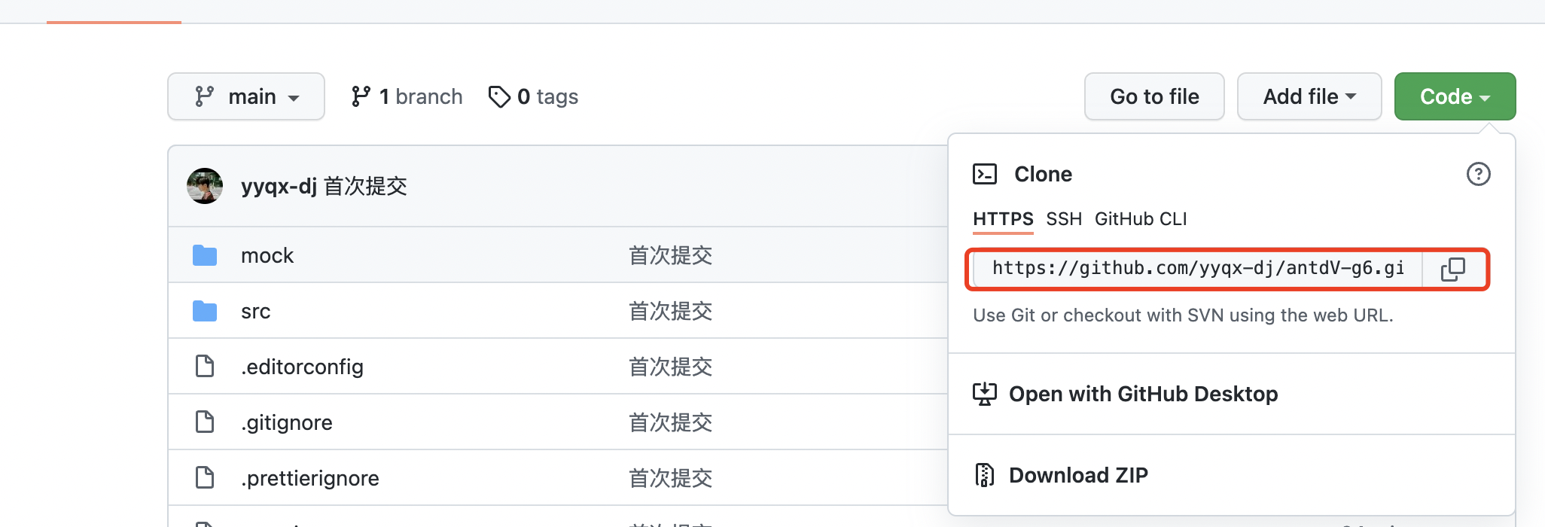The width and height of the screenshot is (1545, 527).
Task: Open the src folder
Action: pos(255,311)
